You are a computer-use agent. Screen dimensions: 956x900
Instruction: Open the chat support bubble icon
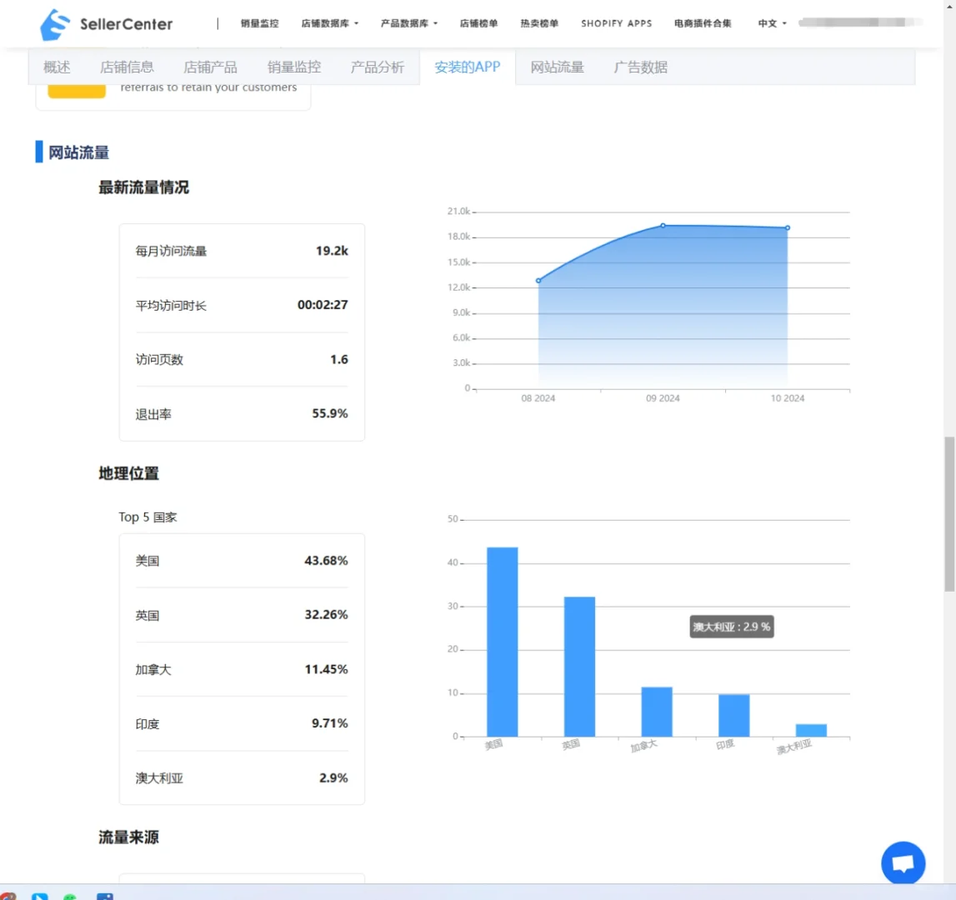[903, 862]
